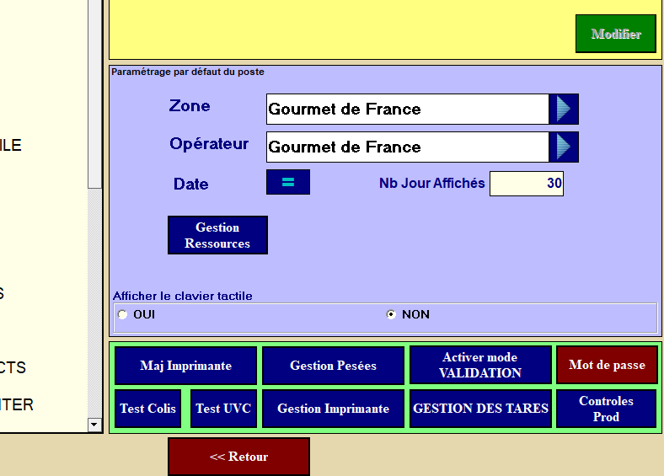Open Controles Prod
Viewport: 664px width, 476px height.
pyautogui.click(x=606, y=408)
